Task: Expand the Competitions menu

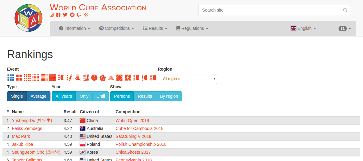Action: click(x=117, y=28)
